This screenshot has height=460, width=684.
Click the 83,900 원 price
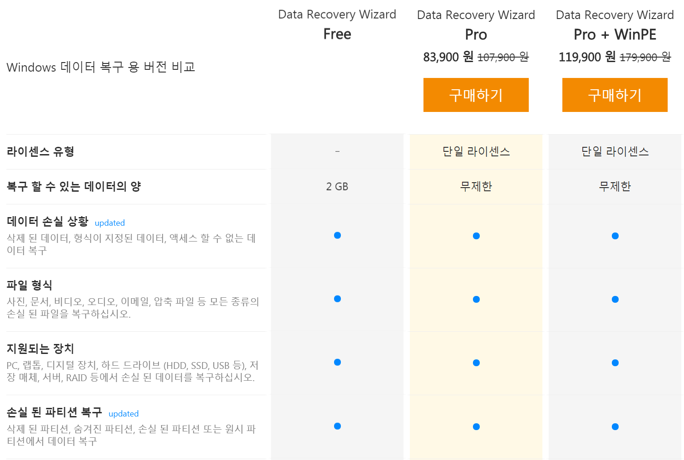pyautogui.click(x=448, y=57)
